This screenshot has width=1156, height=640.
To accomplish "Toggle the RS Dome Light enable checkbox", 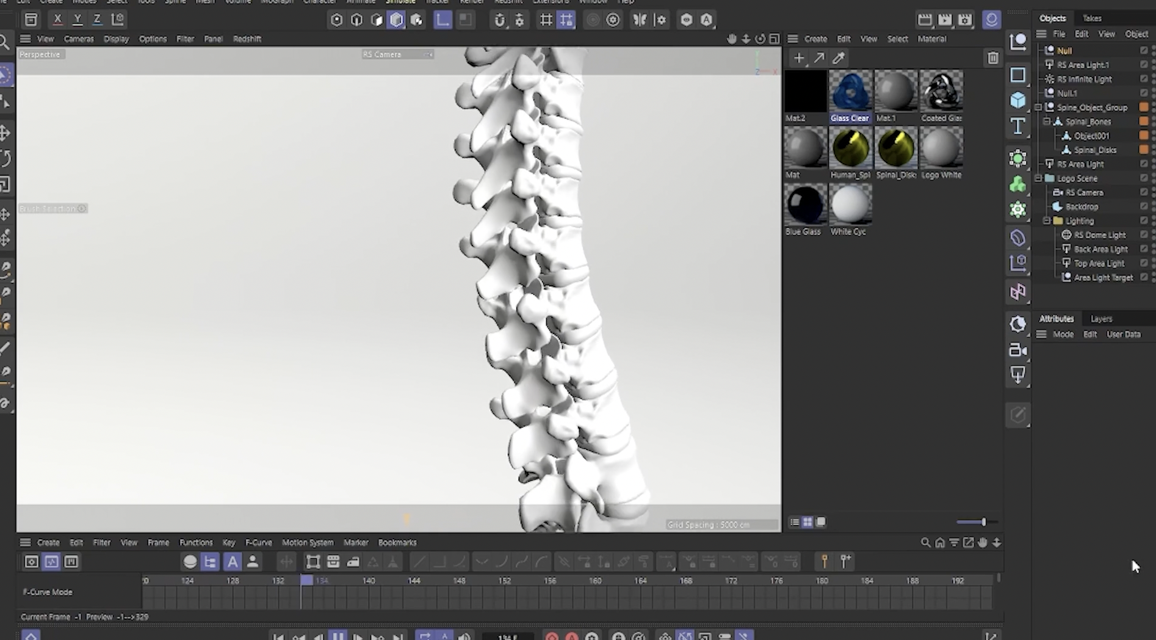I will tap(1144, 235).
